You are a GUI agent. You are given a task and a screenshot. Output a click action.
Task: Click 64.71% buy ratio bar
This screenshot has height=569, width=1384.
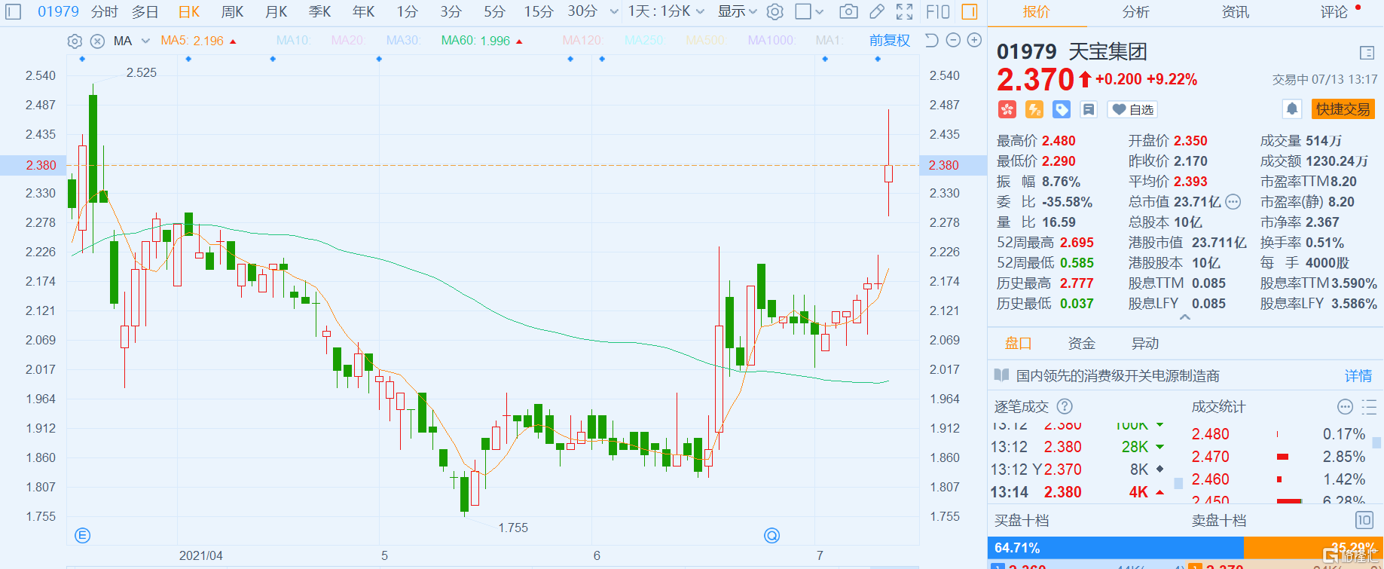tap(1116, 548)
